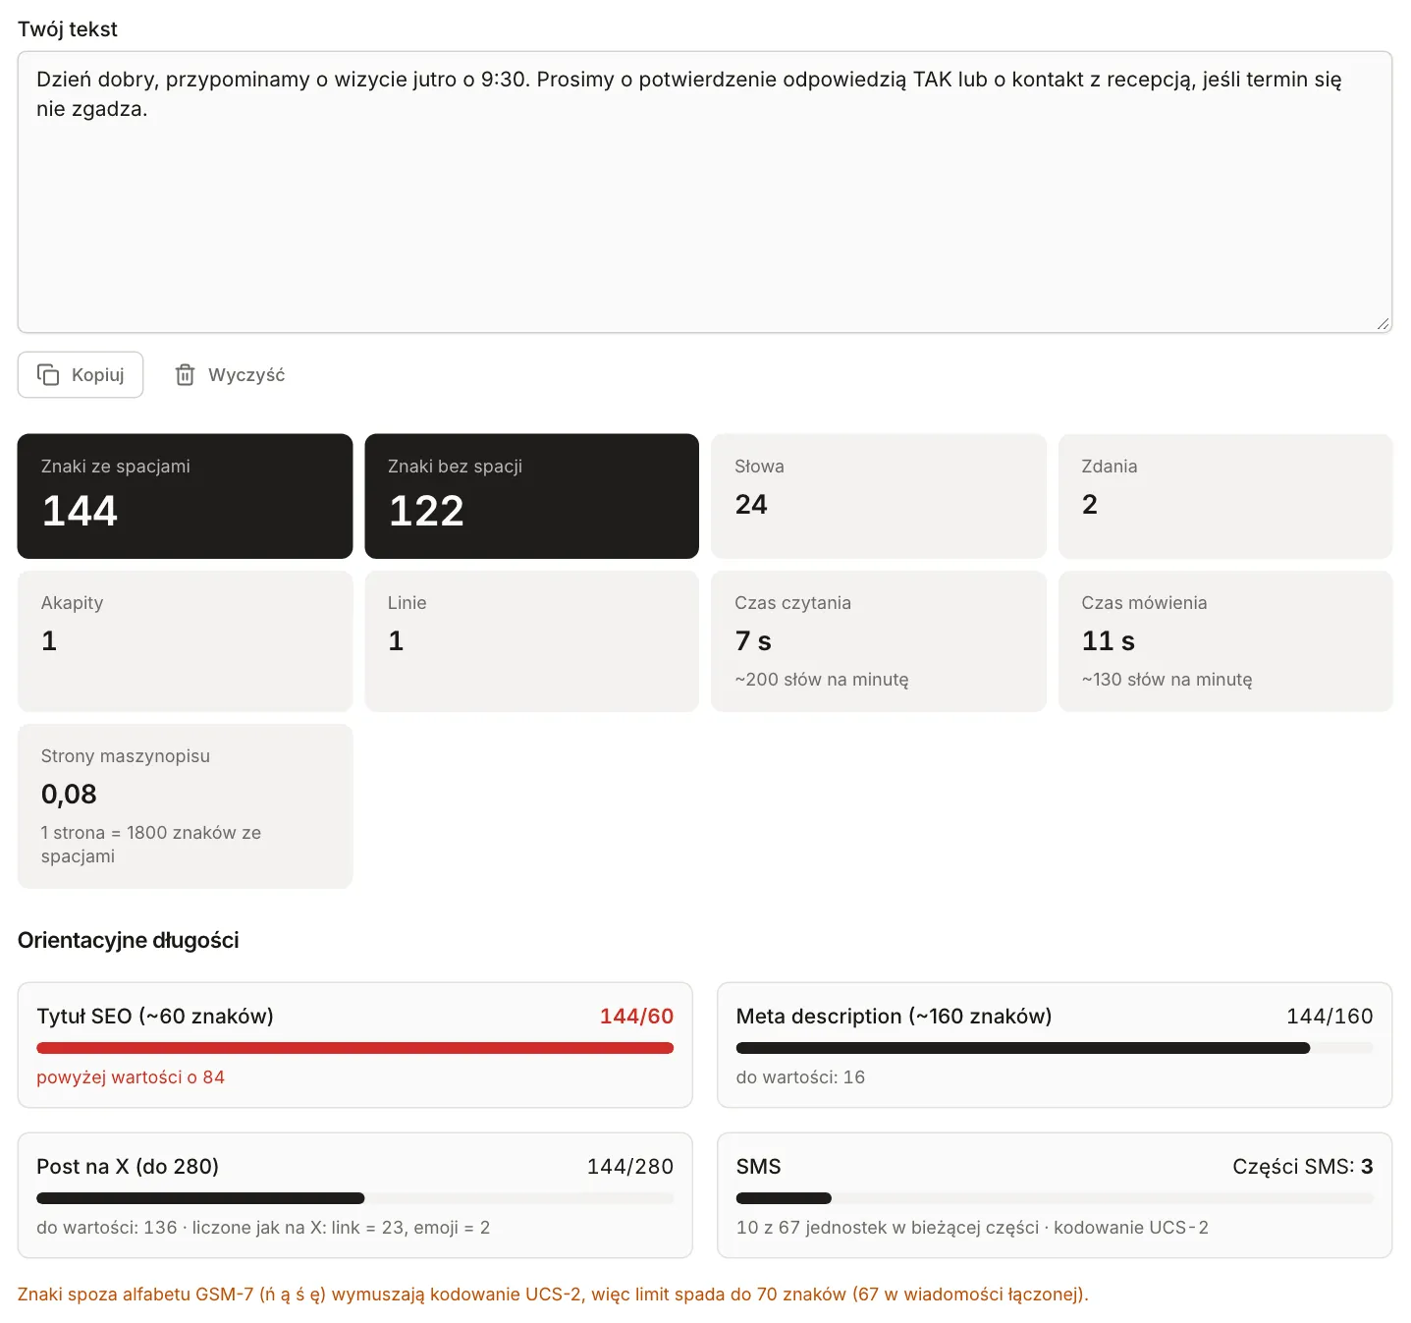This screenshot has height=1323, width=1411.
Task: Focus the Twój tekst text area
Action: 705,192
